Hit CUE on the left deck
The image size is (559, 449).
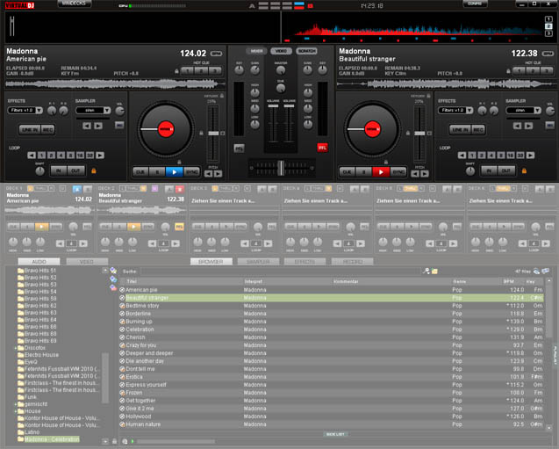point(140,172)
